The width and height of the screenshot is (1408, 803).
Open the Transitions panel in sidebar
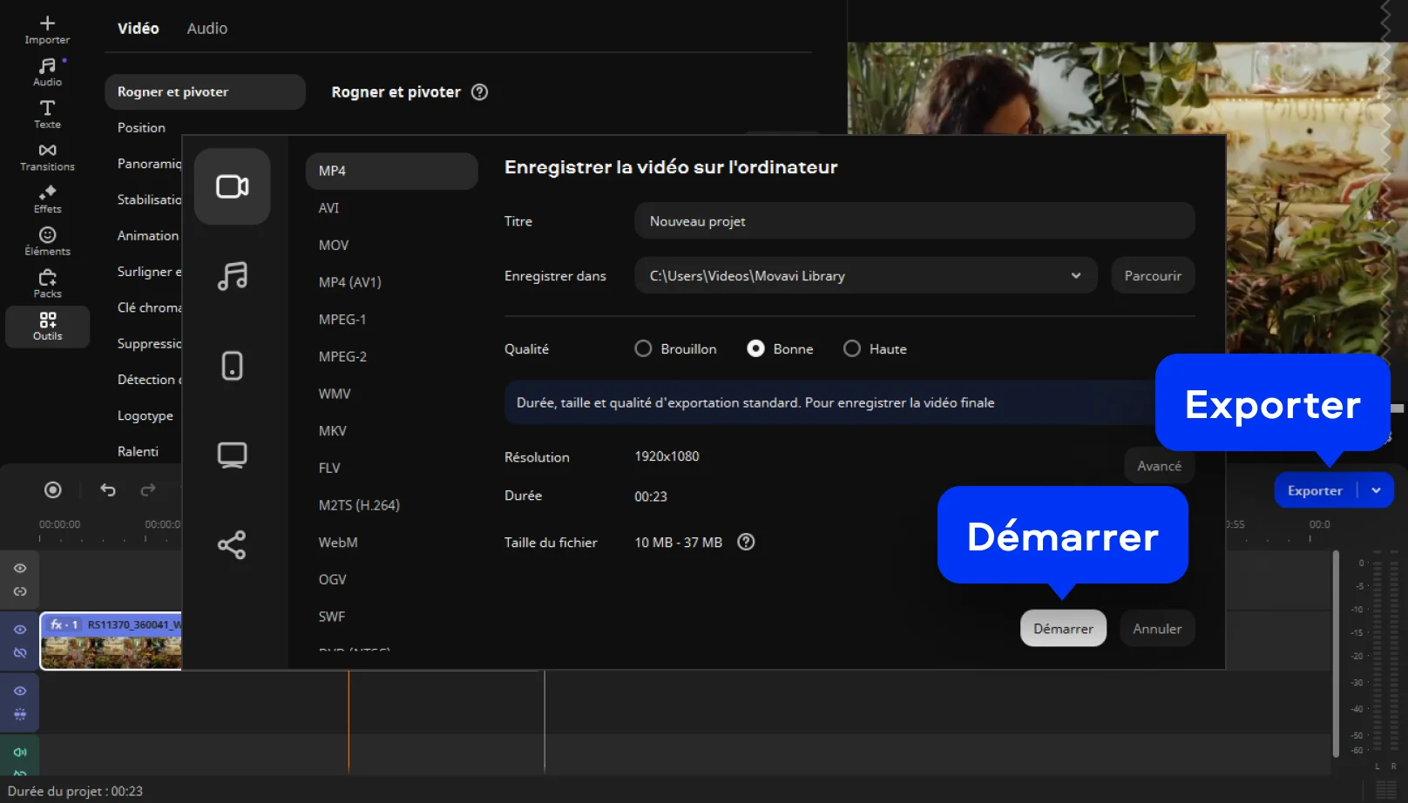[47, 157]
